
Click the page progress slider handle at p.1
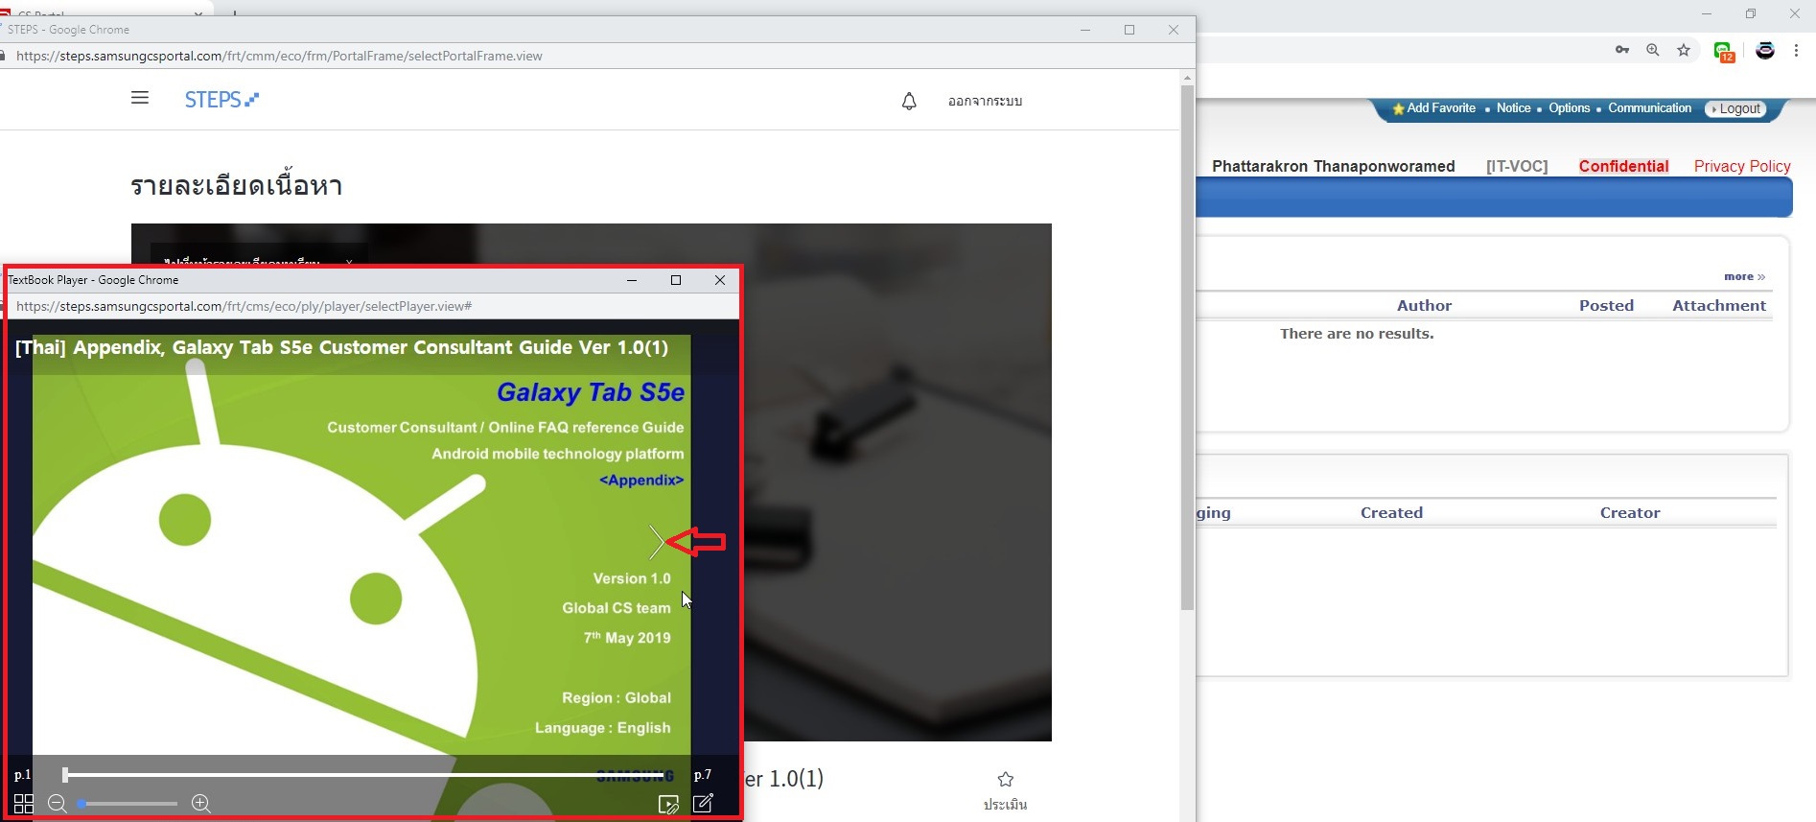pos(65,774)
